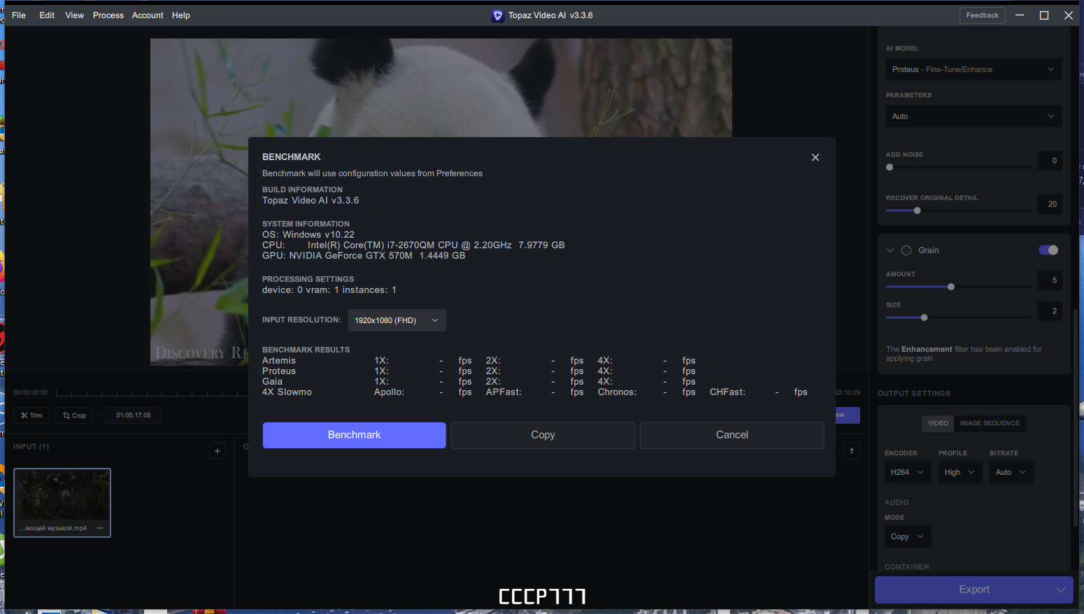
Task: Open options menu on video thumbnail
Action: tap(100, 528)
